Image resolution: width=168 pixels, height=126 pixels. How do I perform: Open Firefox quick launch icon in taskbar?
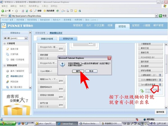click(x=23, y=123)
